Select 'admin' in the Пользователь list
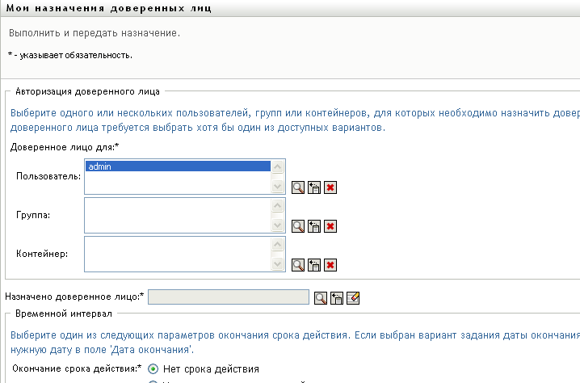Viewport: 580px width, 383px height. 178,166
